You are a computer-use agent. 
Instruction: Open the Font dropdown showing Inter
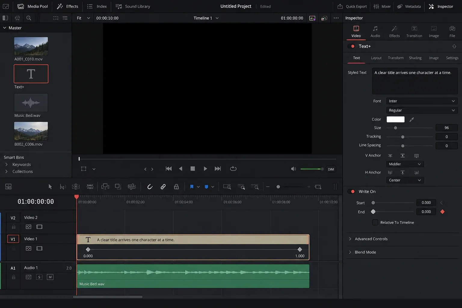422,101
